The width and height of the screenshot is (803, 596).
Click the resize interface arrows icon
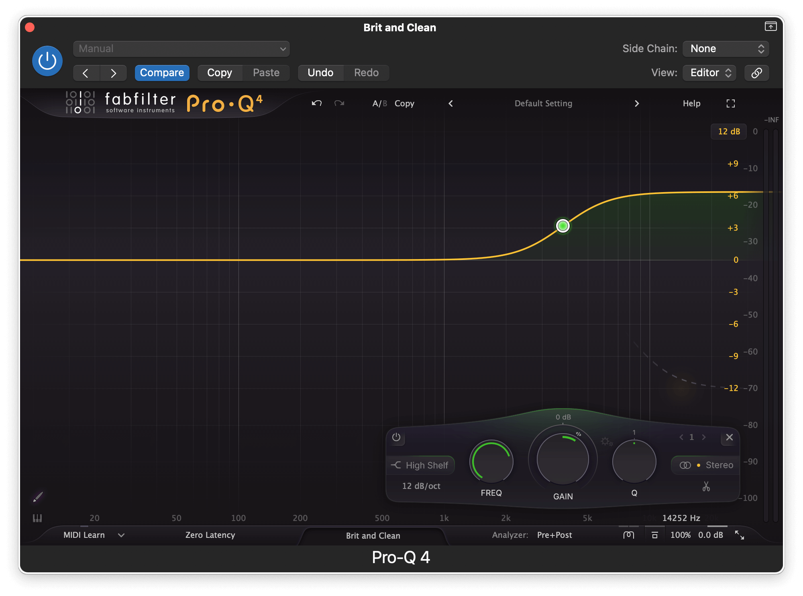tap(740, 535)
